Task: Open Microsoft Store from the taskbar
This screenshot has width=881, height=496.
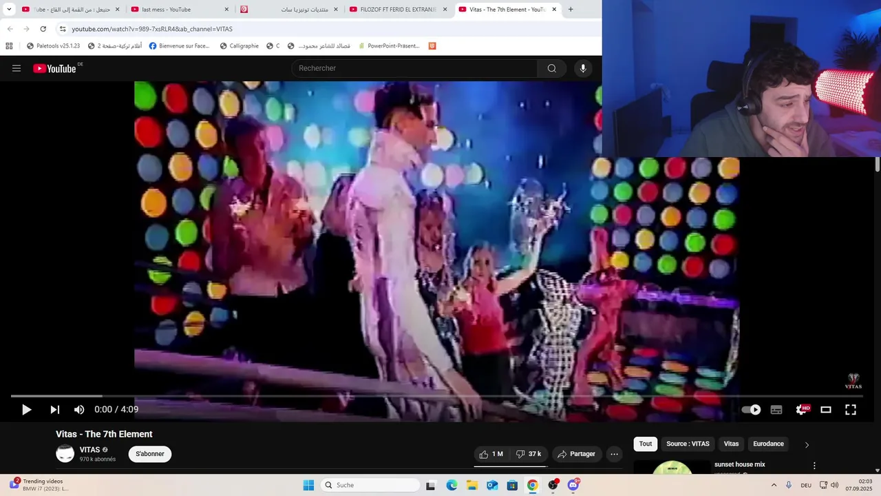Action: pyautogui.click(x=512, y=485)
